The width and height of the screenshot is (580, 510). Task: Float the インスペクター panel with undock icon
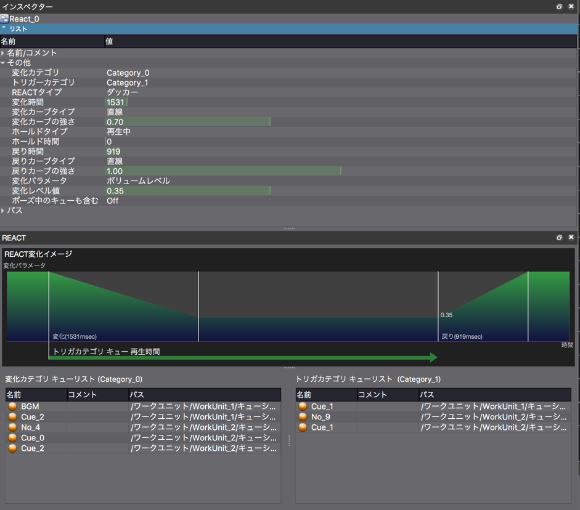click(x=559, y=7)
